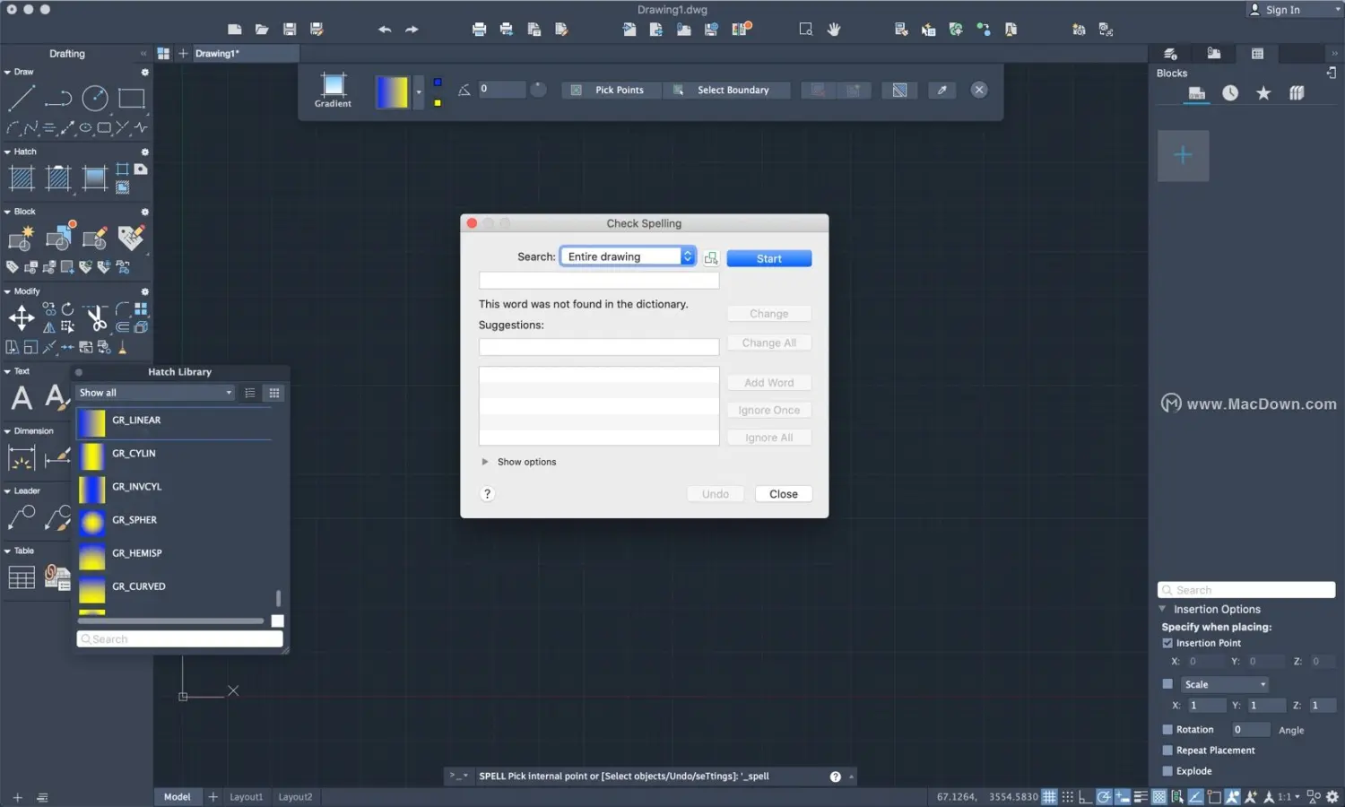The height and width of the screenshot is (807, 1345).
Task: Click Sign In at top right
Action: tap(1282, 10)
